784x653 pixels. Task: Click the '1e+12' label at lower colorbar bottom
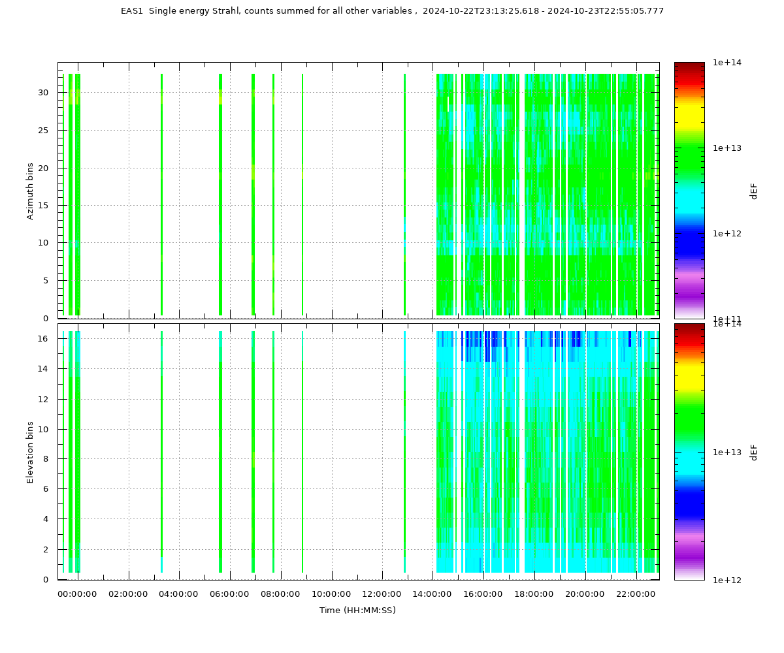point(727,580)
